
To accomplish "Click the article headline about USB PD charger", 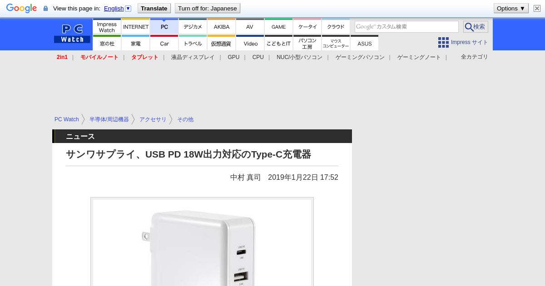I will [x=188, y=154].
